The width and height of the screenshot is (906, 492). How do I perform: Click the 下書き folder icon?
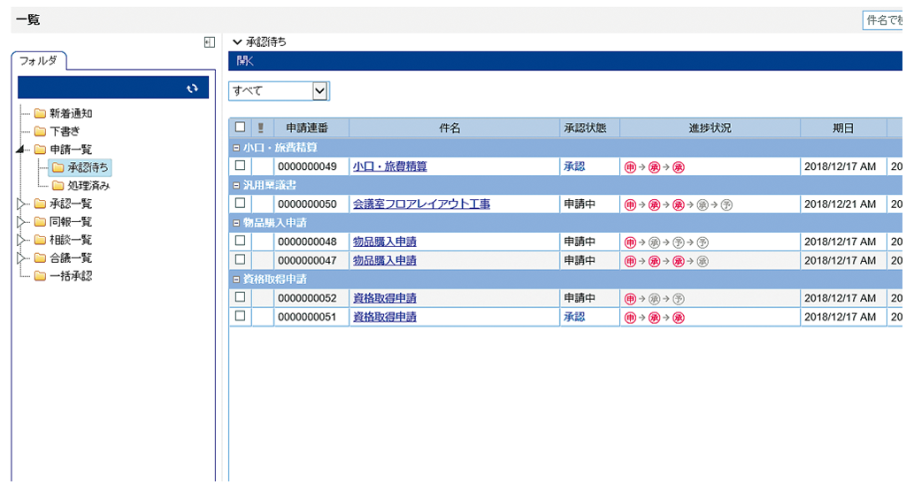40,131
